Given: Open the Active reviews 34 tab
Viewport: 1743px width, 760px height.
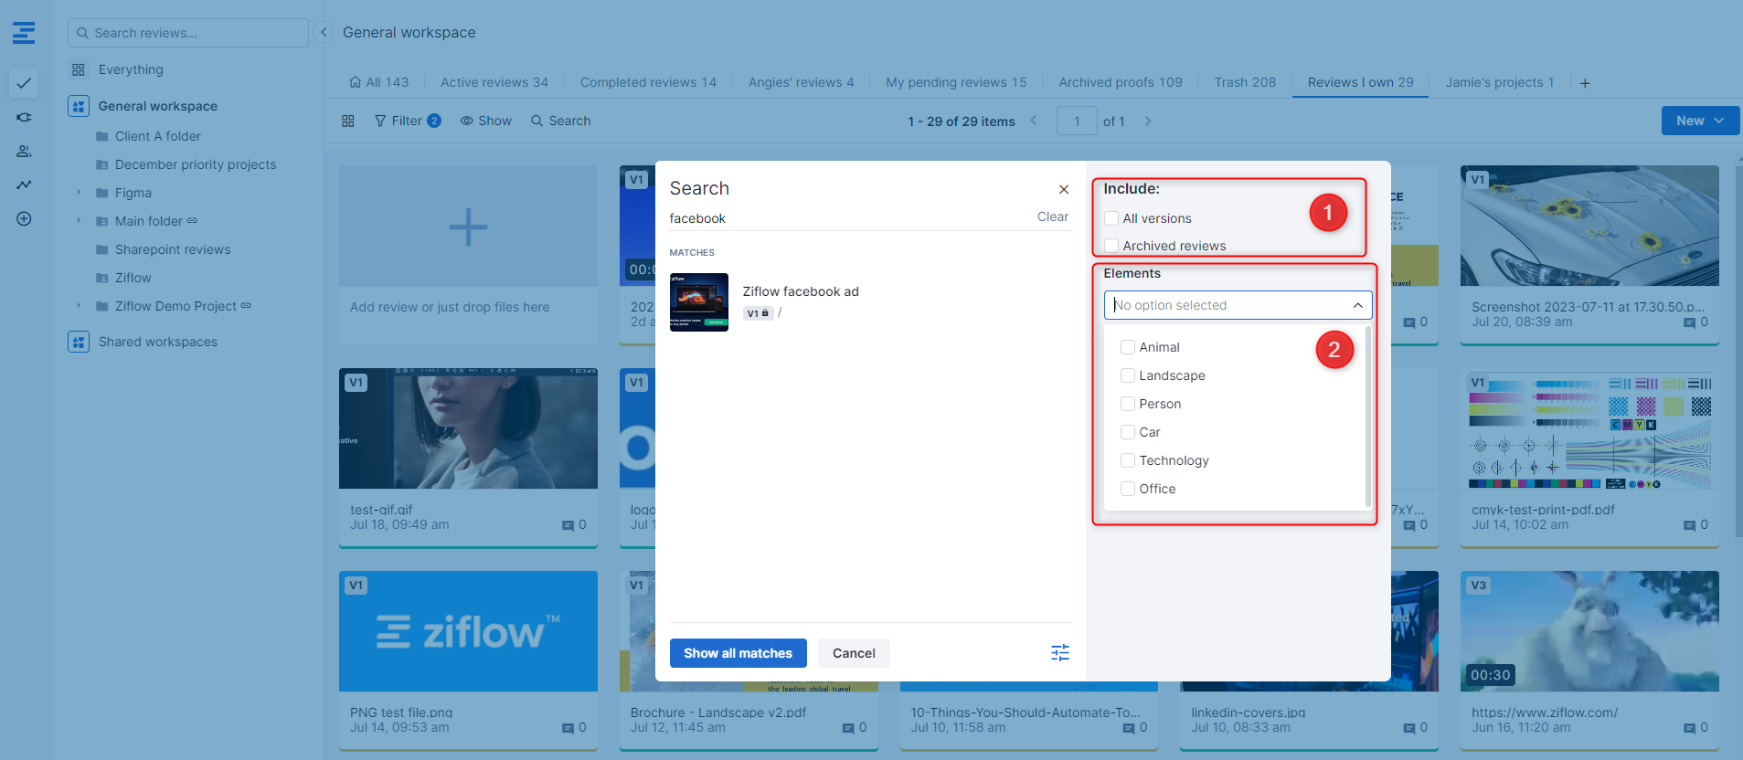Looking at the screenshot, I should (x=494, y=82).
